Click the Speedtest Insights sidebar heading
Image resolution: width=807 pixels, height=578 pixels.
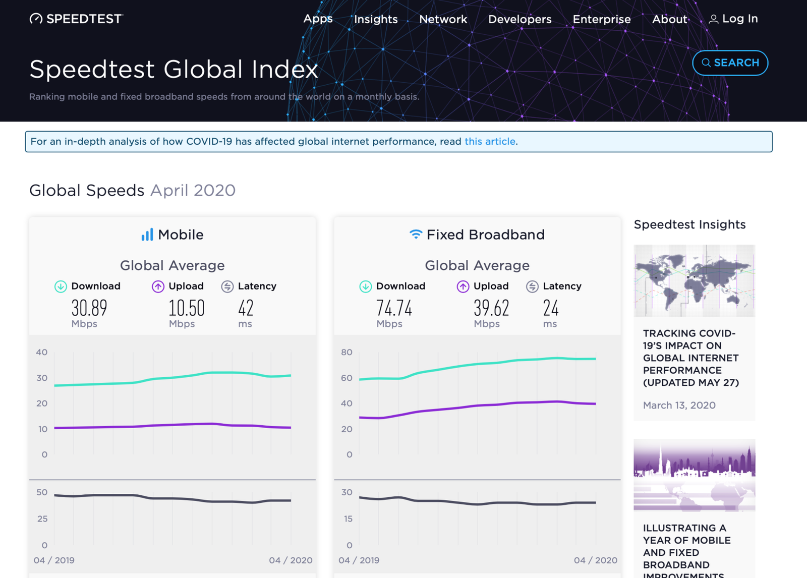(x=689, y=224)
